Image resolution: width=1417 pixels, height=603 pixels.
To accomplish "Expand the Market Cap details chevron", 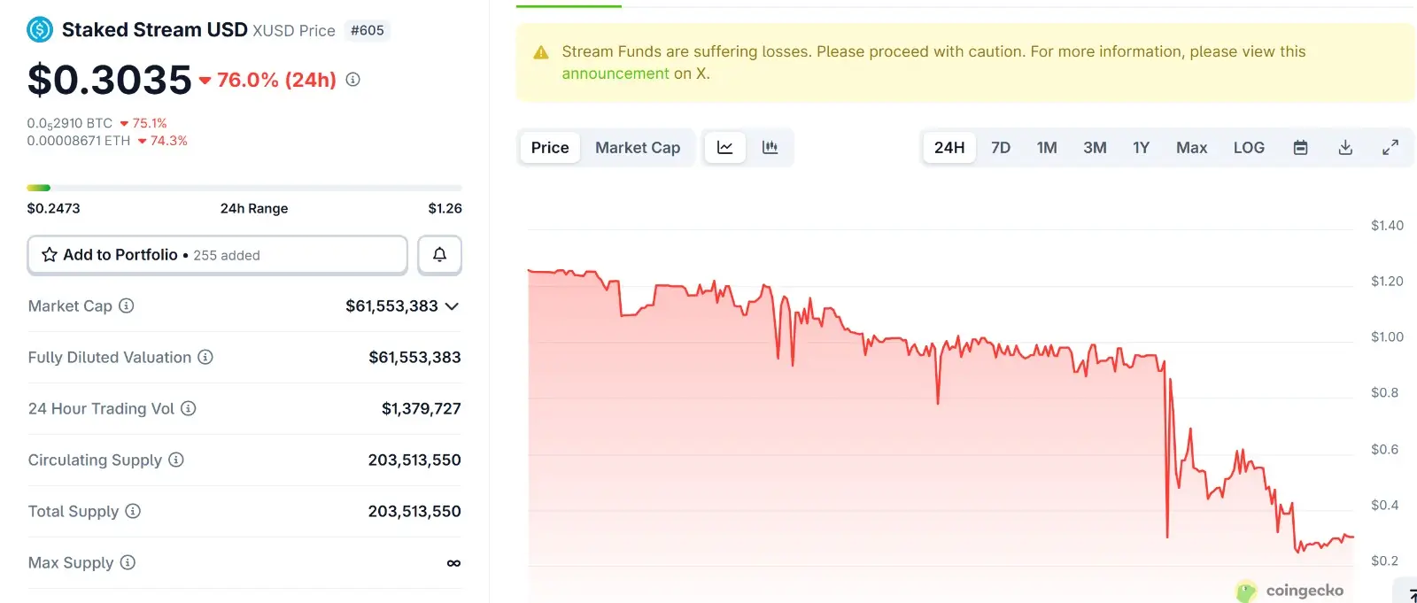I will point(453,306).
